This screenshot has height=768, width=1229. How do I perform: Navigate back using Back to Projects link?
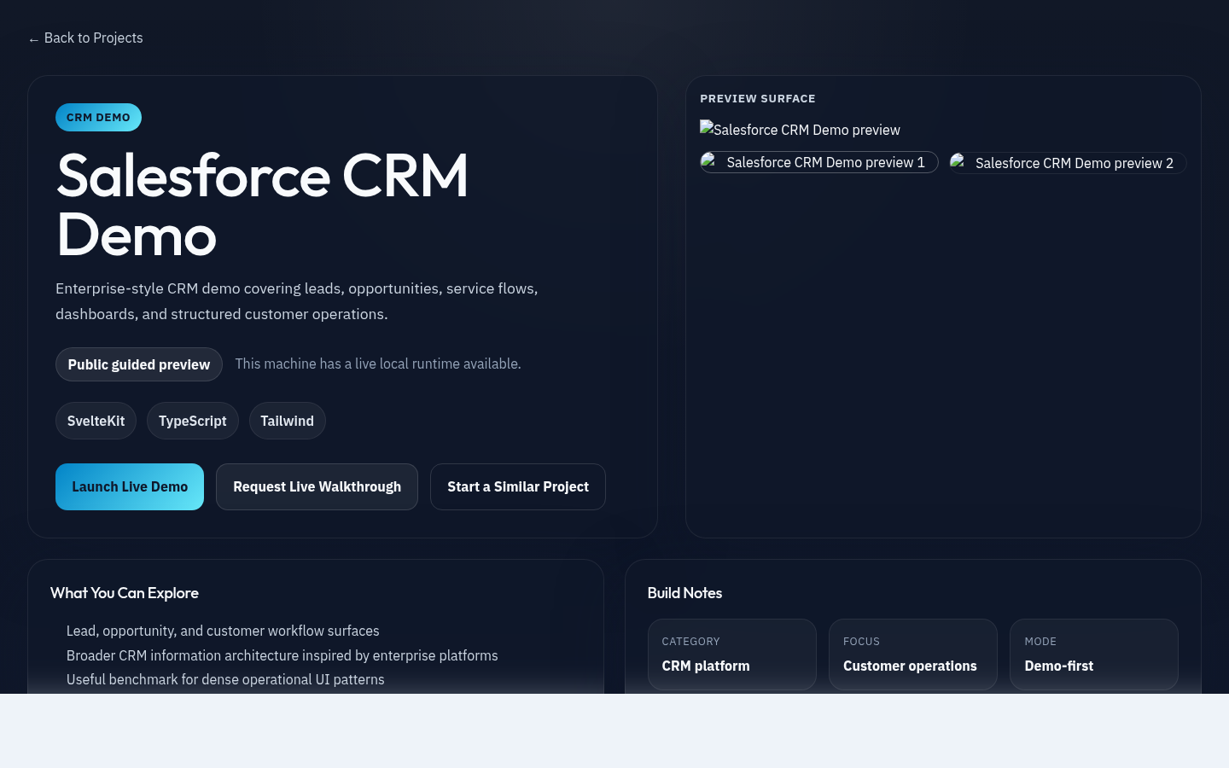coord(93,38)
